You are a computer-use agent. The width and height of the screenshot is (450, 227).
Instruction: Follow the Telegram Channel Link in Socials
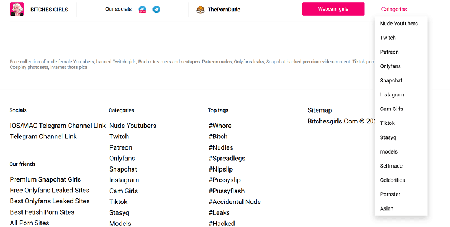(43, 136)
